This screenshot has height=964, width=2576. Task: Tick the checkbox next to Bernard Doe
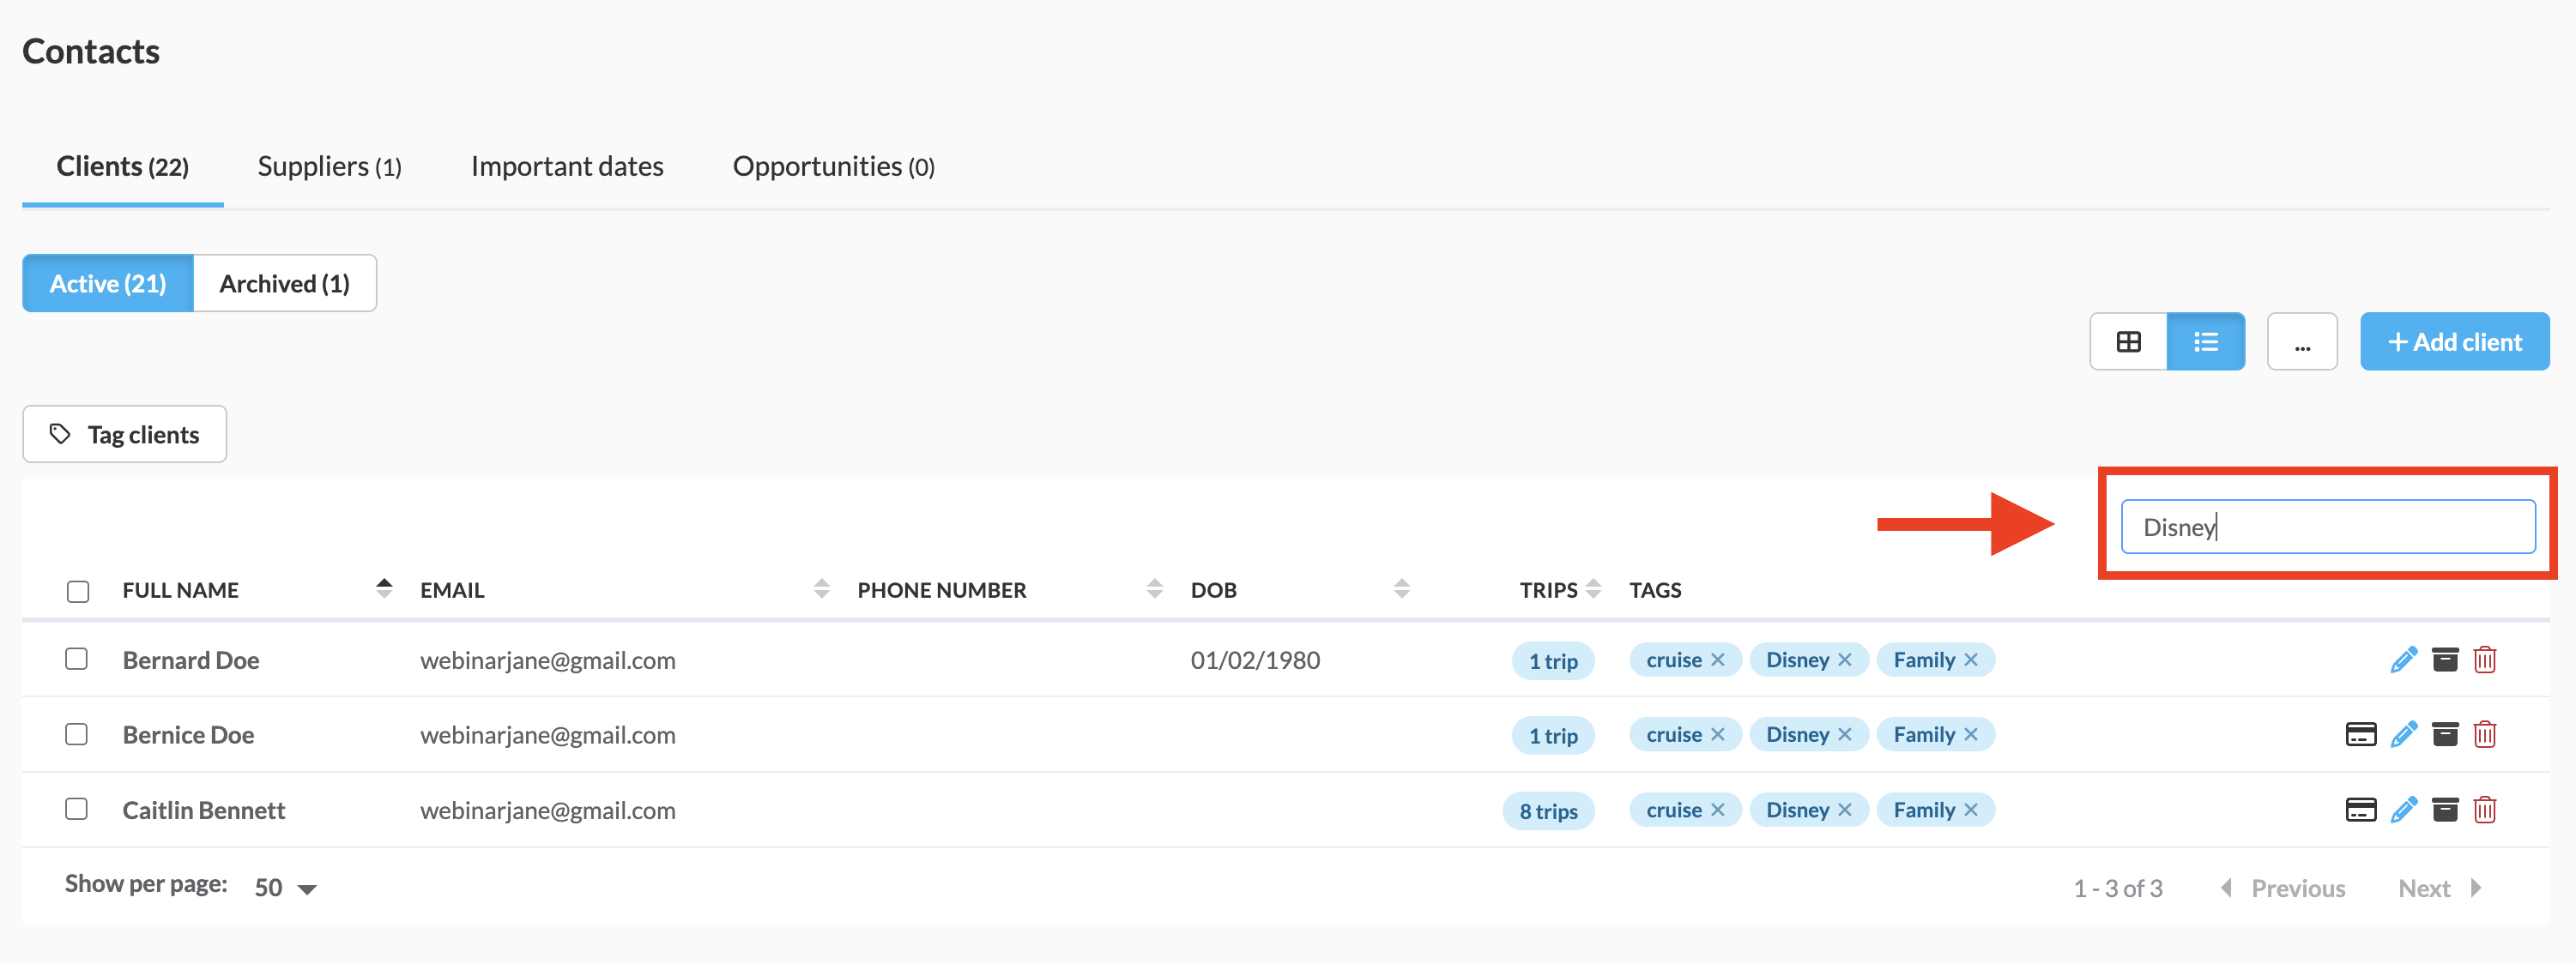point(77,659)
